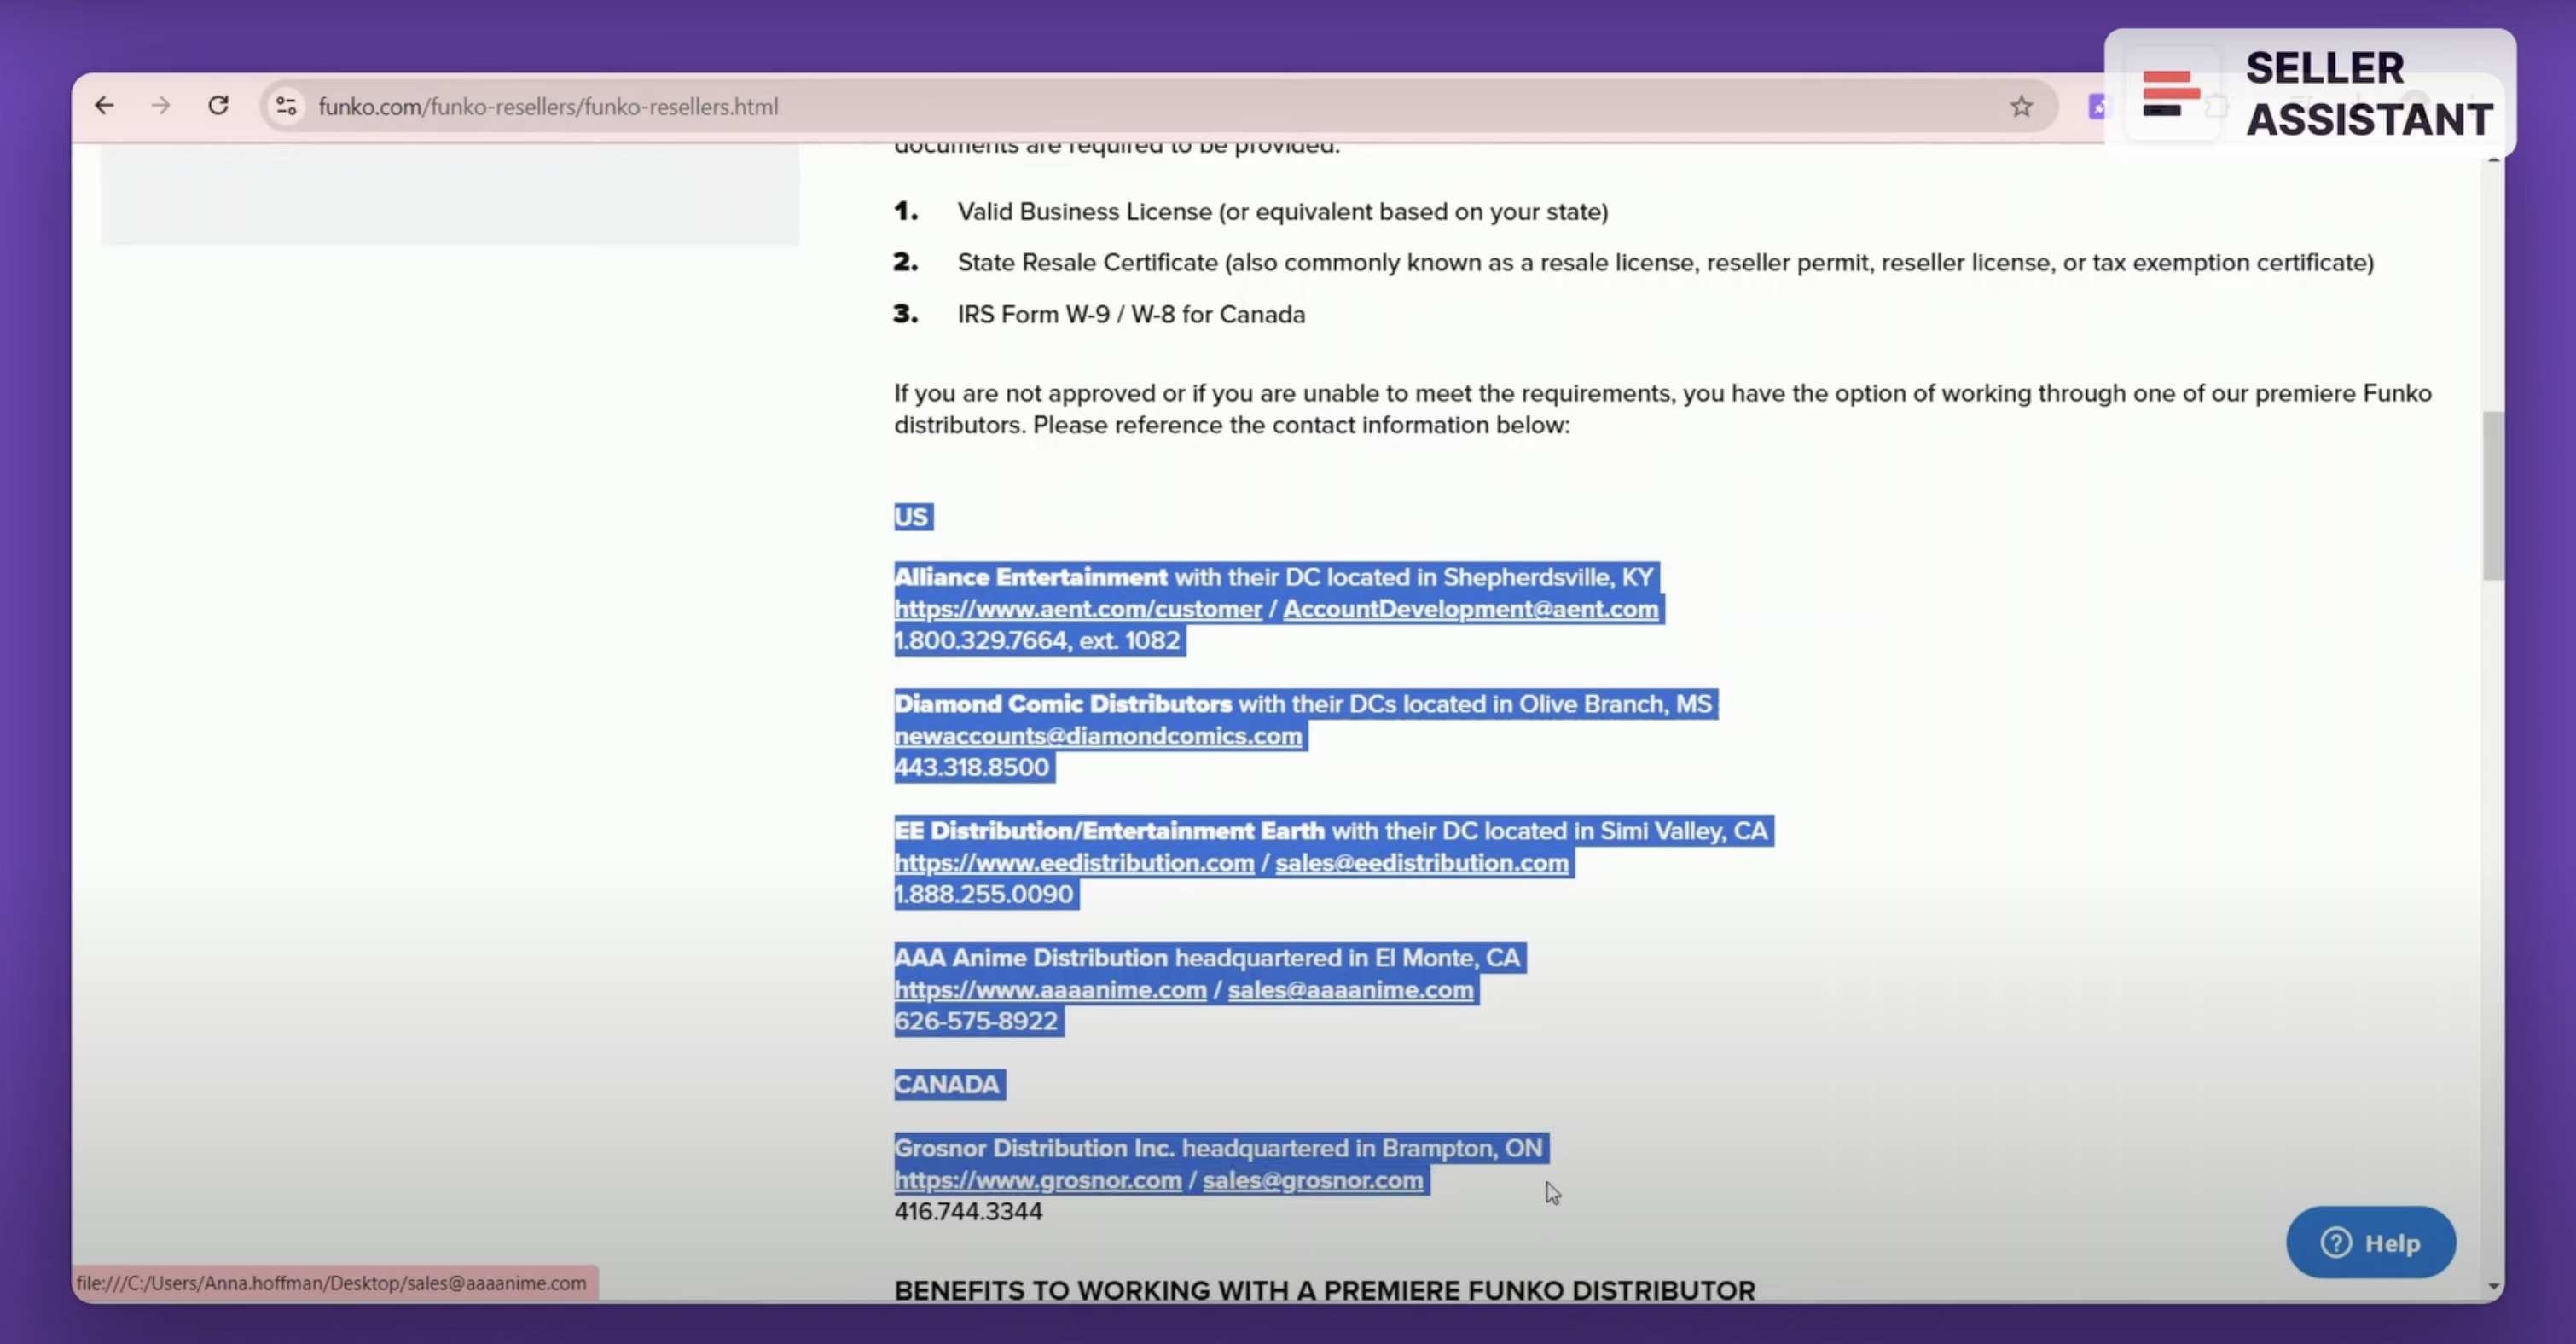Click the newaccounts@diamondcomics.com email link
The width and height of the screenshot is (2576, 1344).
point(1097,736)
